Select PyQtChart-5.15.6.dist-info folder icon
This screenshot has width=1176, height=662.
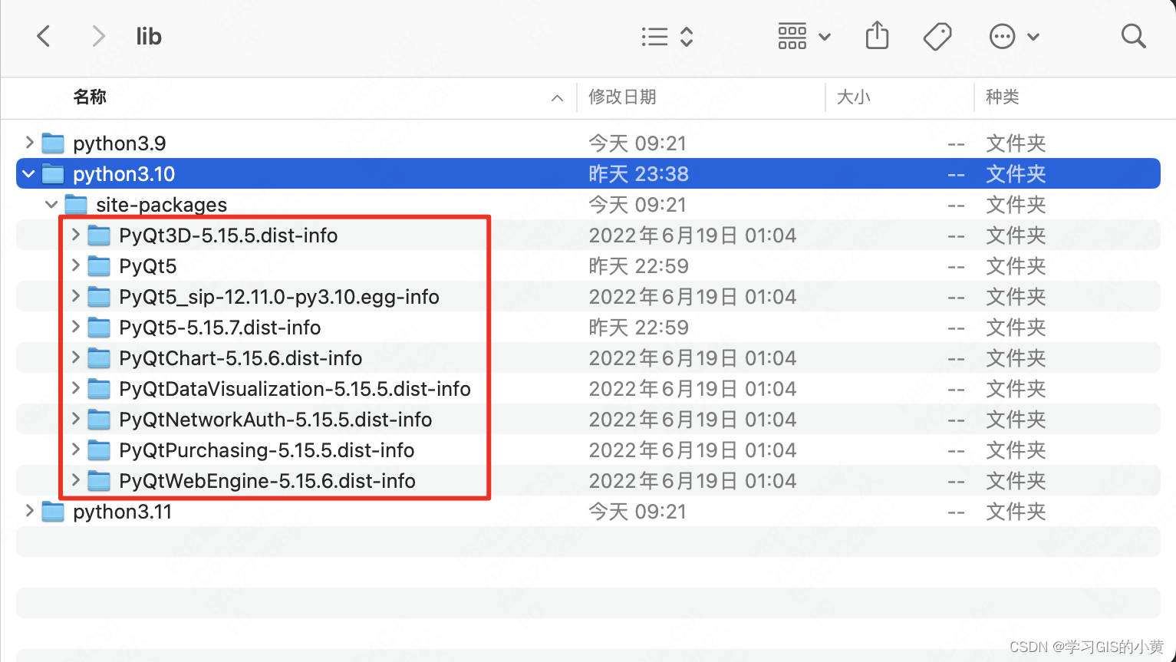click(x=99, y=358)
